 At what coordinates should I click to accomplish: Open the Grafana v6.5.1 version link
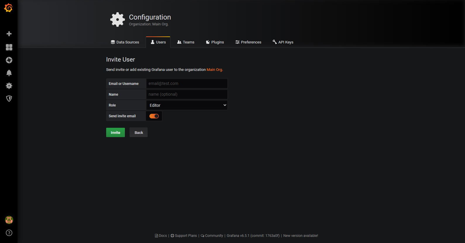(253, 236)
